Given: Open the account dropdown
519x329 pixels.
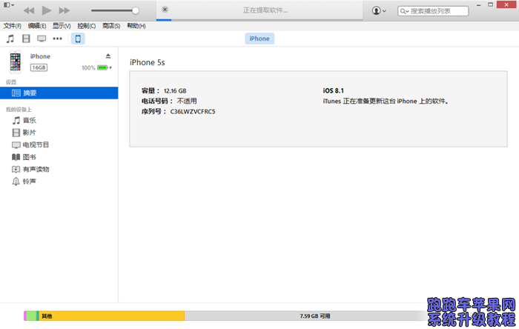Looking at the screenshot, I should tap(379, 10).
